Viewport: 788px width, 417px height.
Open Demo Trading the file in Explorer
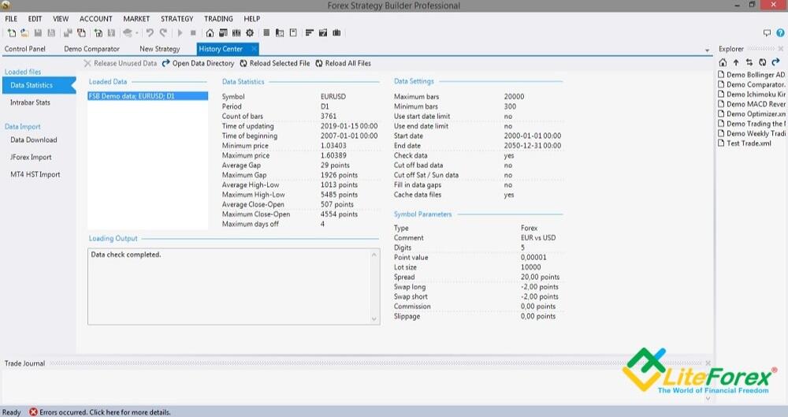[752, 124]
